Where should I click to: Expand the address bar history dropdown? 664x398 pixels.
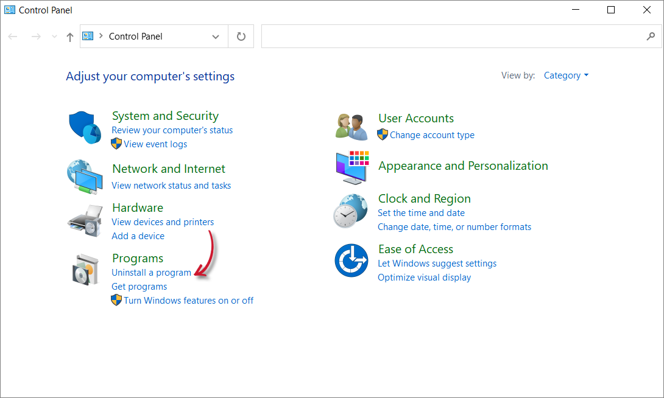pos(216,37)
